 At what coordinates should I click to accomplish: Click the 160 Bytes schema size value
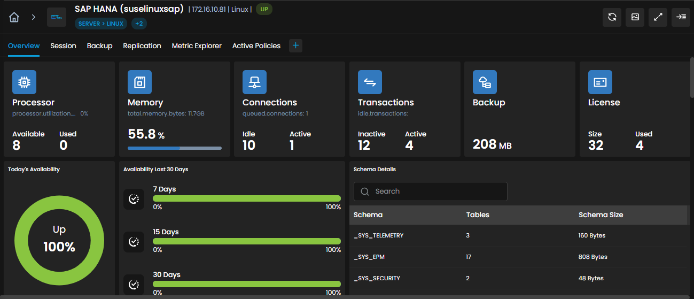click(592, 235)
